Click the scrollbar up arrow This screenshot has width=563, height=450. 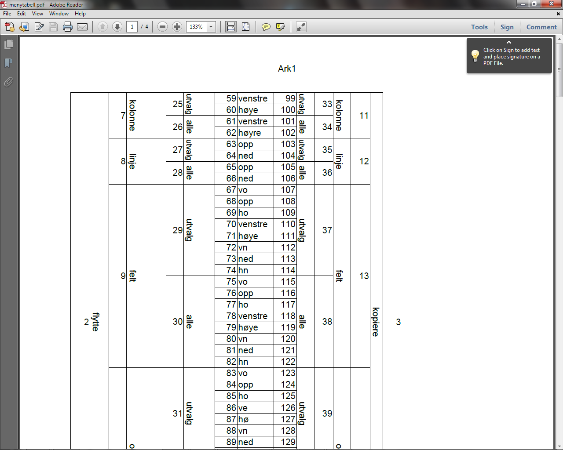click(x=559, y=40)
